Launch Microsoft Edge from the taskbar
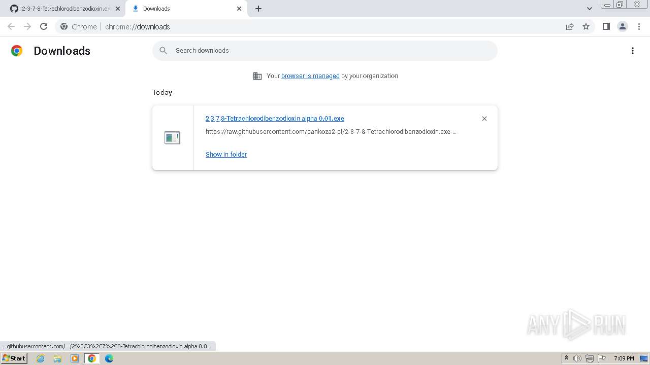Viewport: 650px width, 365px height. tap(109, 358)
